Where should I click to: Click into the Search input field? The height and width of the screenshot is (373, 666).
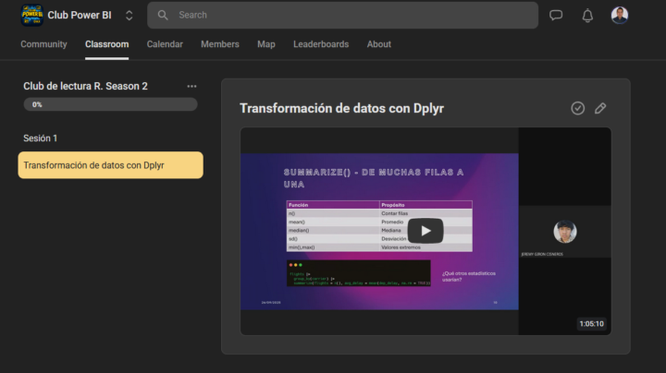click(x=351, y=15)
